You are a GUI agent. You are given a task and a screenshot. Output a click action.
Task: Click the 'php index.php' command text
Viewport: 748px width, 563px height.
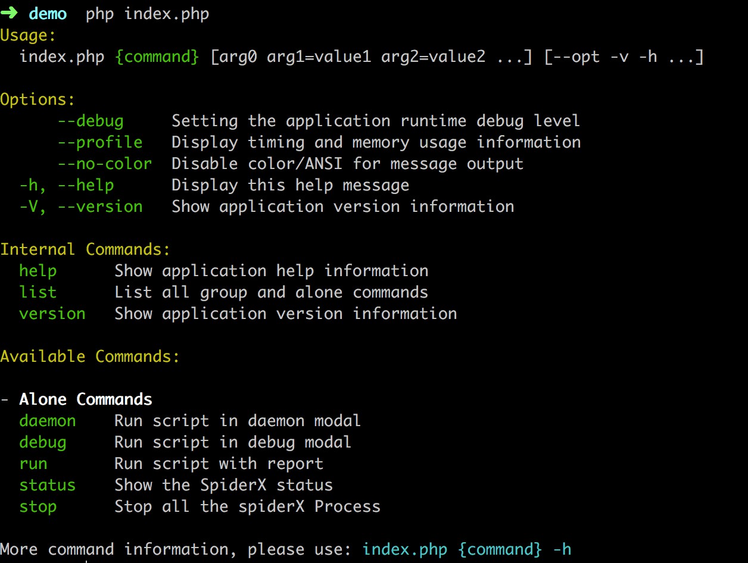[148, 14]
